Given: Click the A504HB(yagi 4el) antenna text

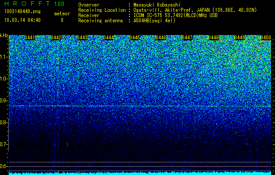Looking at the screenshot, I should (x=154, y=21).
